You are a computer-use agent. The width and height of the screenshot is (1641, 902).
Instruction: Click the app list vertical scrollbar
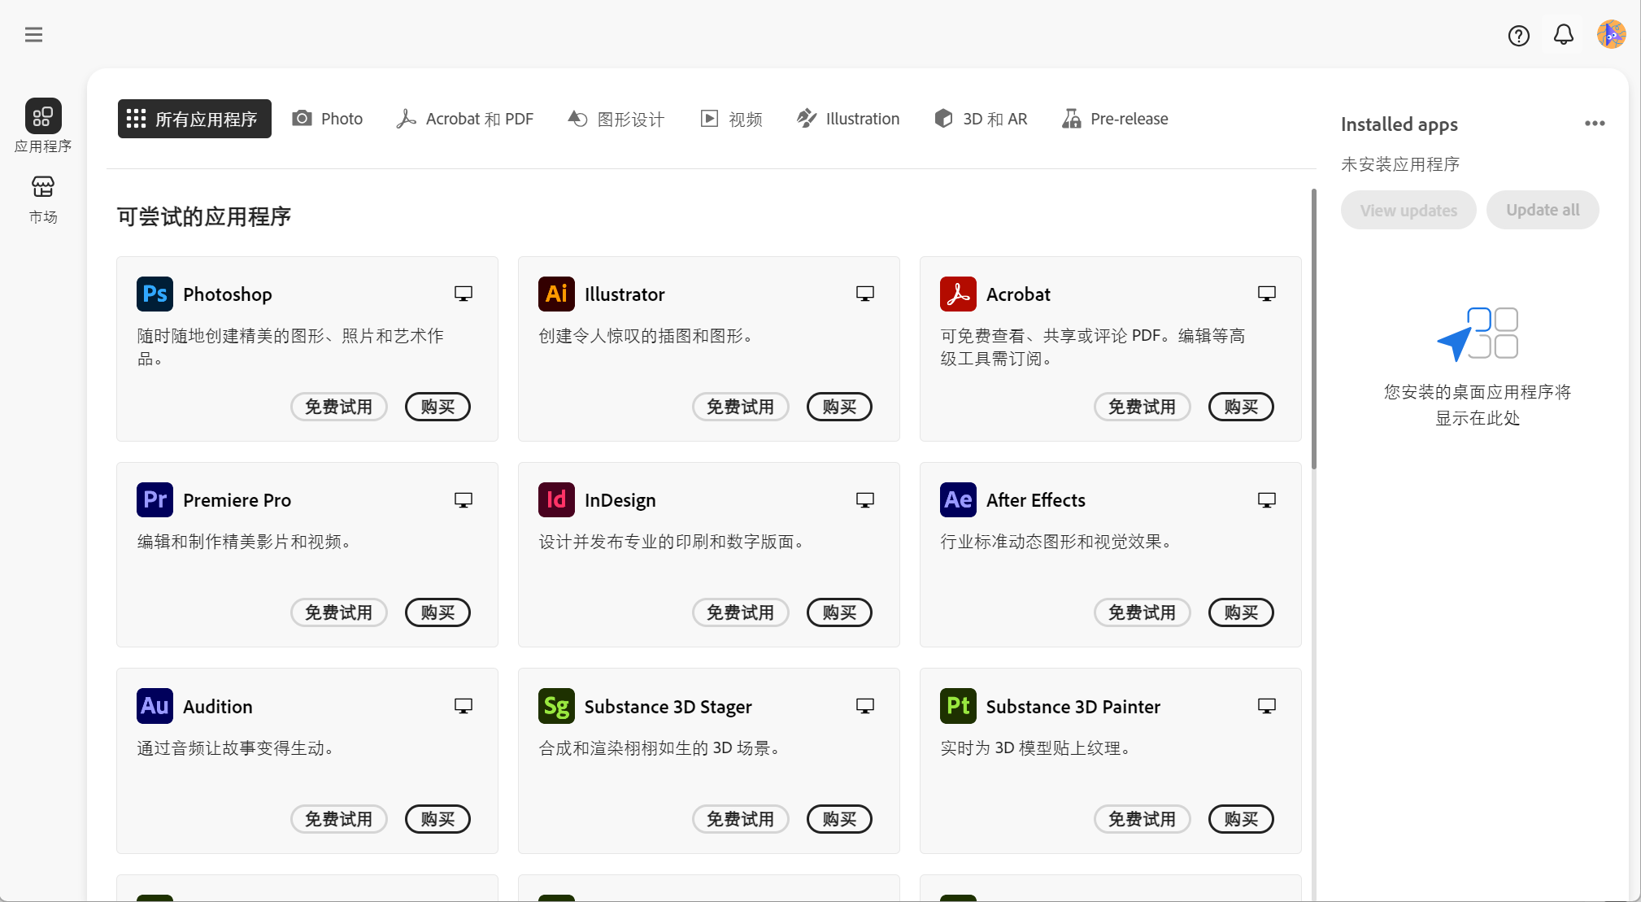(1314, 329)
